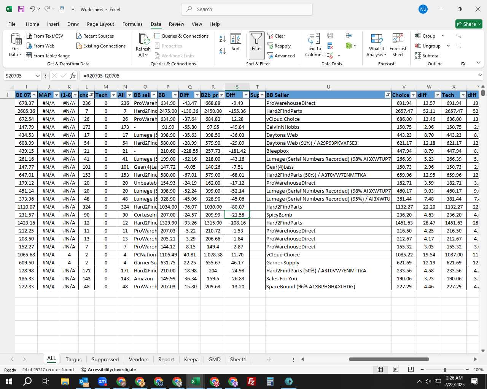Viewport: 487px width, 389px height.
Task: Switch to the Formulas ribbon tab
Action: [132, 24]
